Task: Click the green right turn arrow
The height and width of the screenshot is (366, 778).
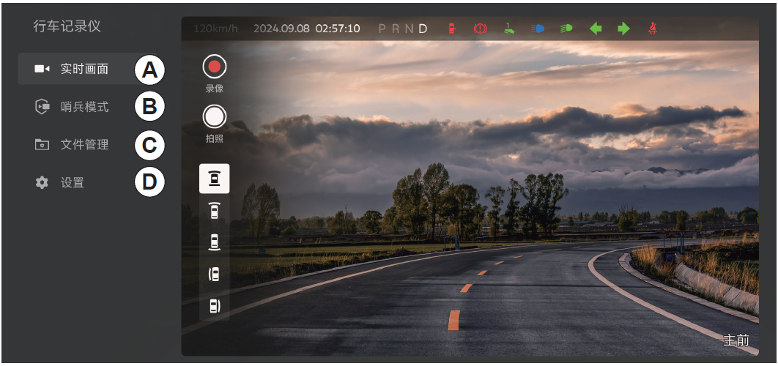Action: [x=623, y=29]
